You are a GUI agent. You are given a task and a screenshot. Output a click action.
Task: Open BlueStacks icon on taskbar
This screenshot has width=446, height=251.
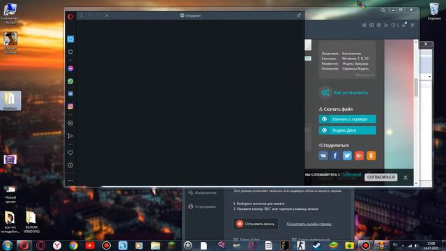333,245
